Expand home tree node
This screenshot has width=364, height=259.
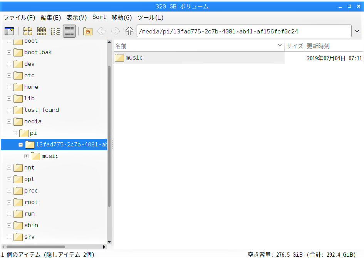[9, 87]
